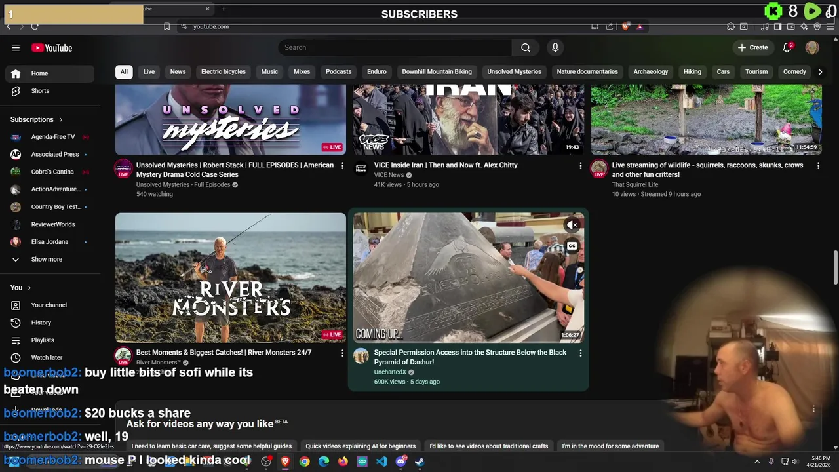Unmute the Black Pyramid video preview
Screen dimensions: 839x472
(572, 225)
